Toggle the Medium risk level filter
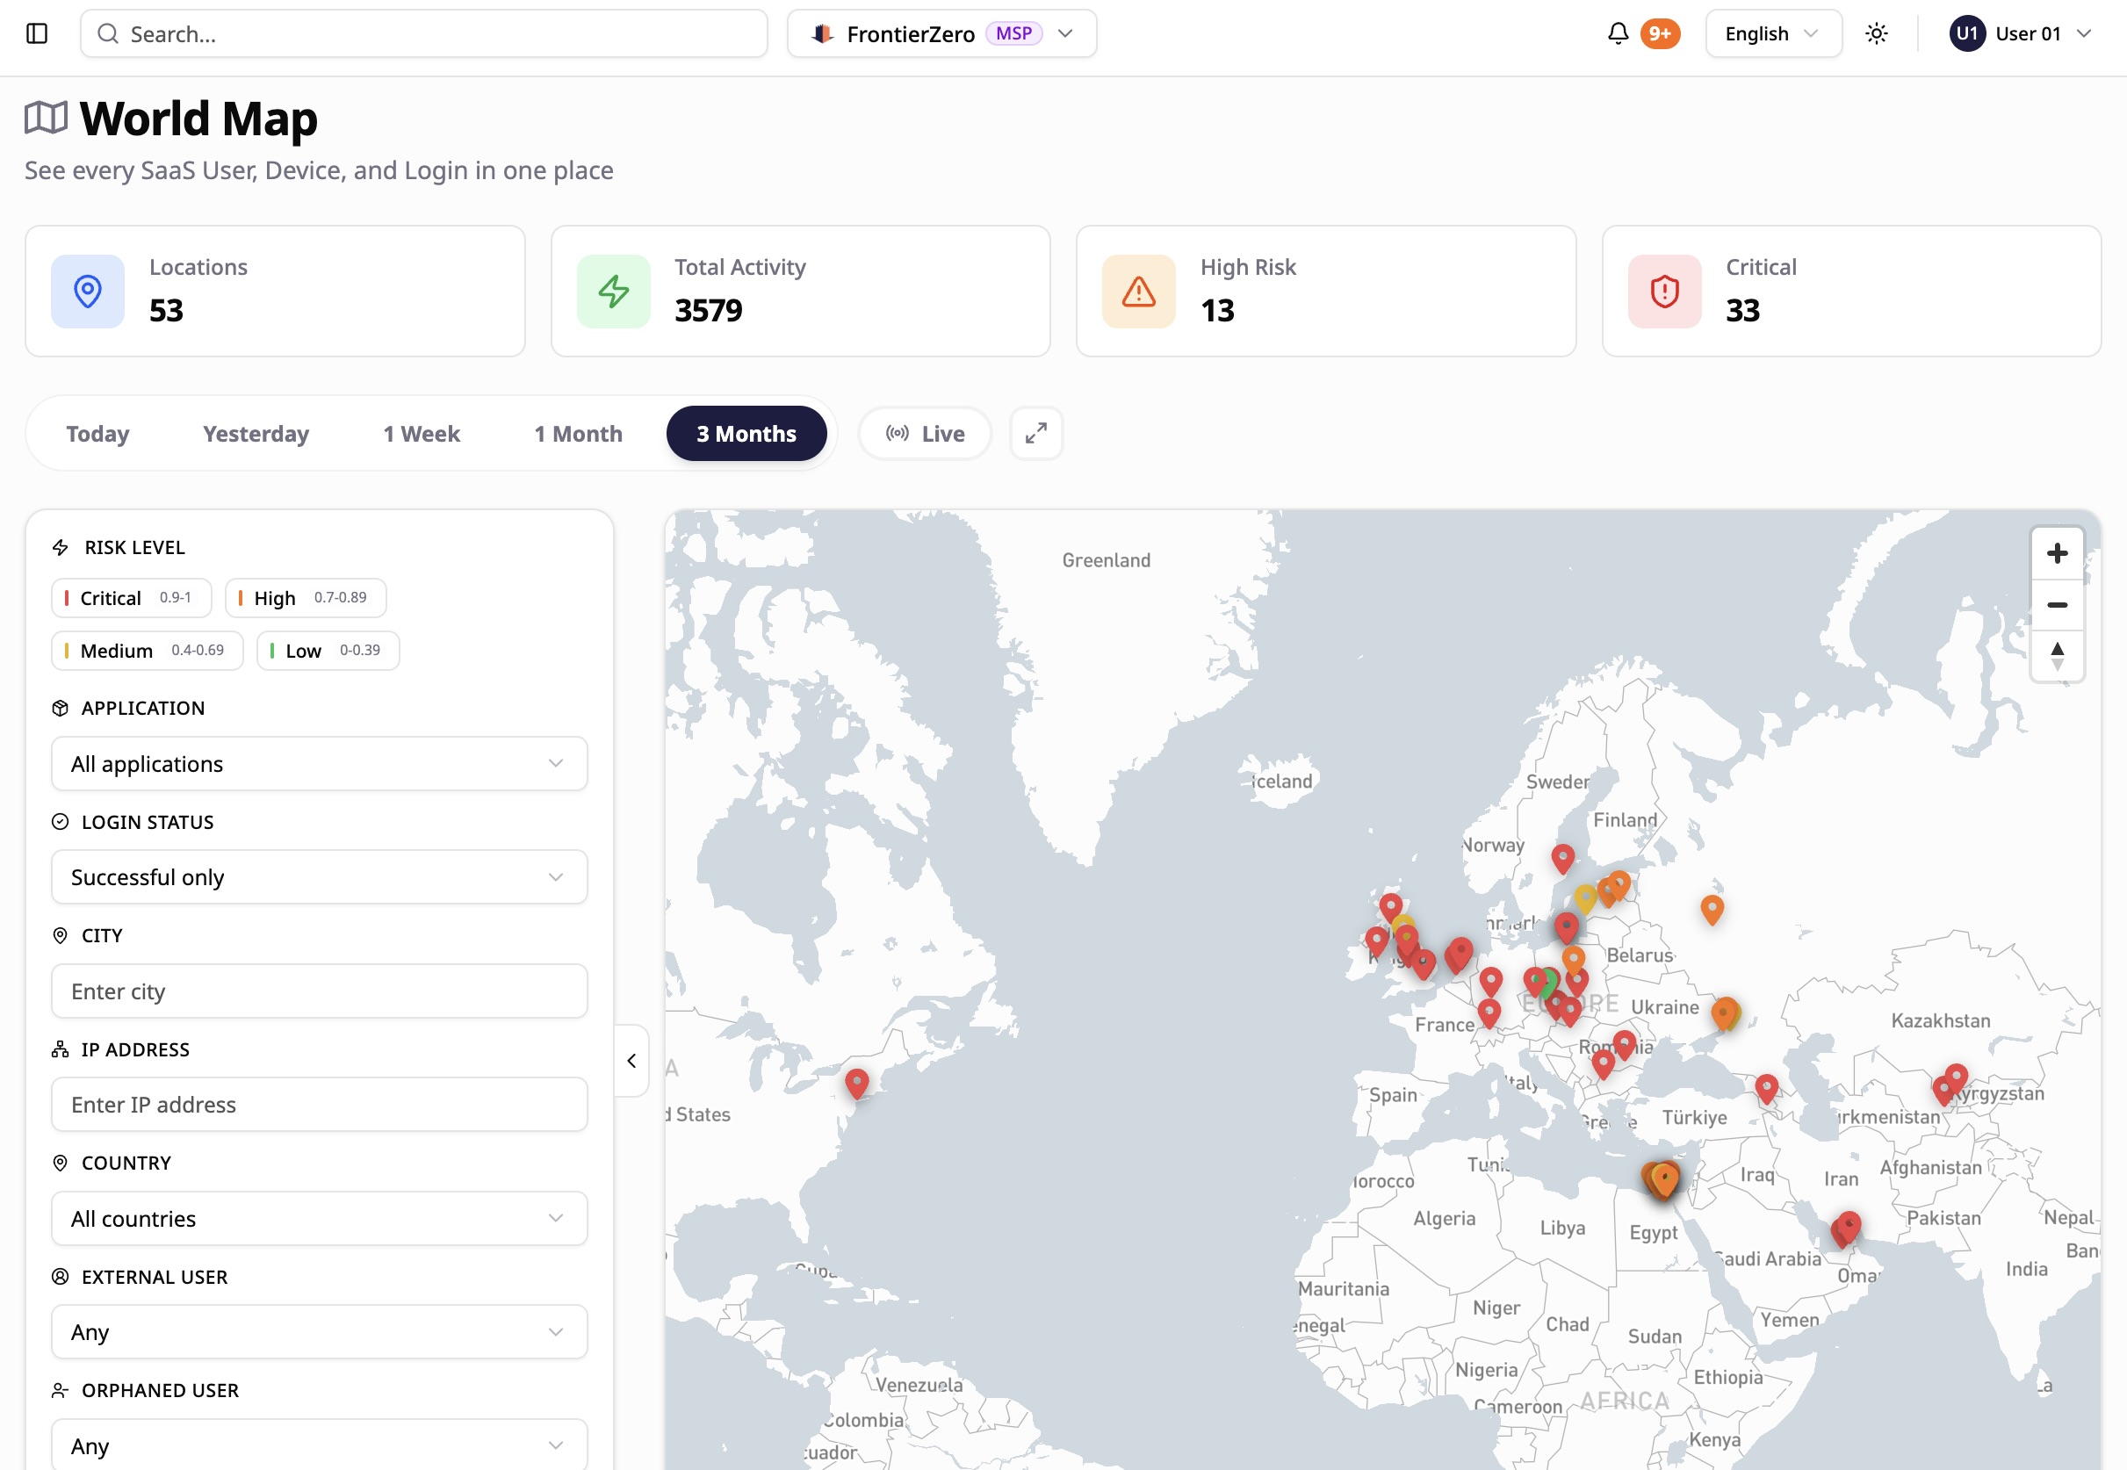The height and width of the screenshot is (1470, 2127). (x=147, y=651)
